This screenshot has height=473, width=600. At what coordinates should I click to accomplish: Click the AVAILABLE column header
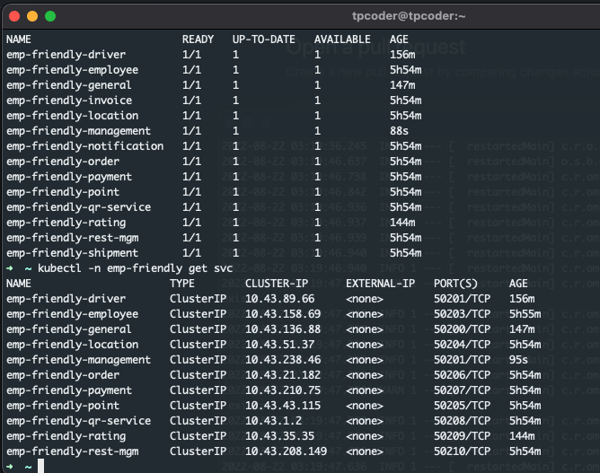tap(342, 39)
